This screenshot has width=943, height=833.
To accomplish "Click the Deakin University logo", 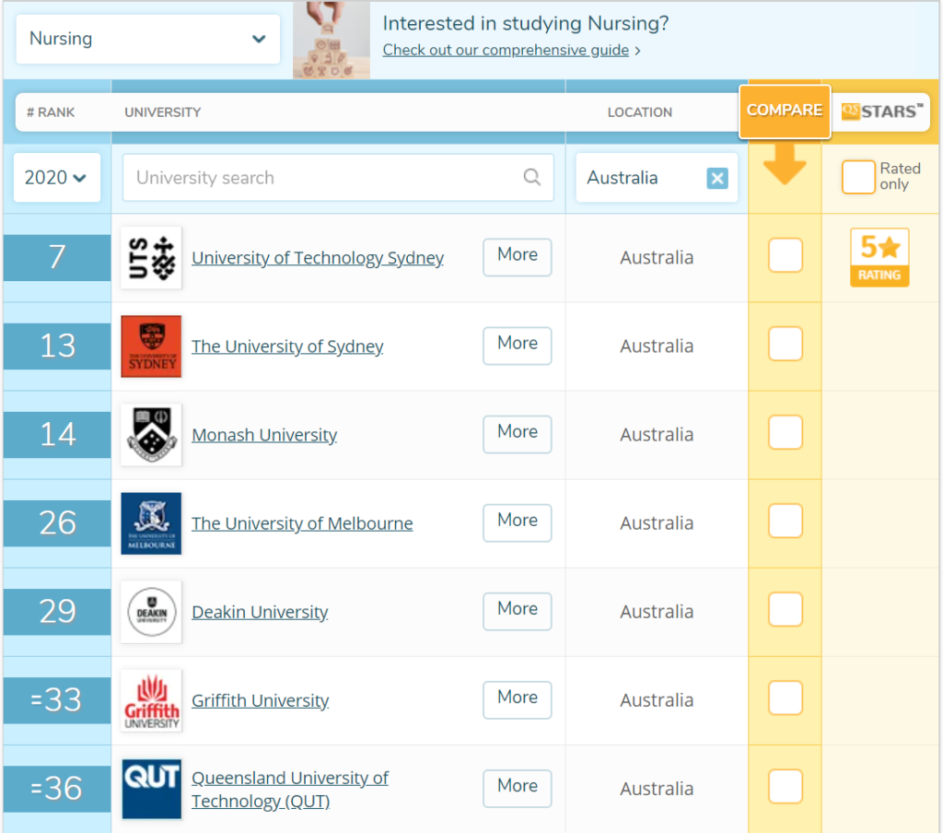I will [x=151, y=612].
